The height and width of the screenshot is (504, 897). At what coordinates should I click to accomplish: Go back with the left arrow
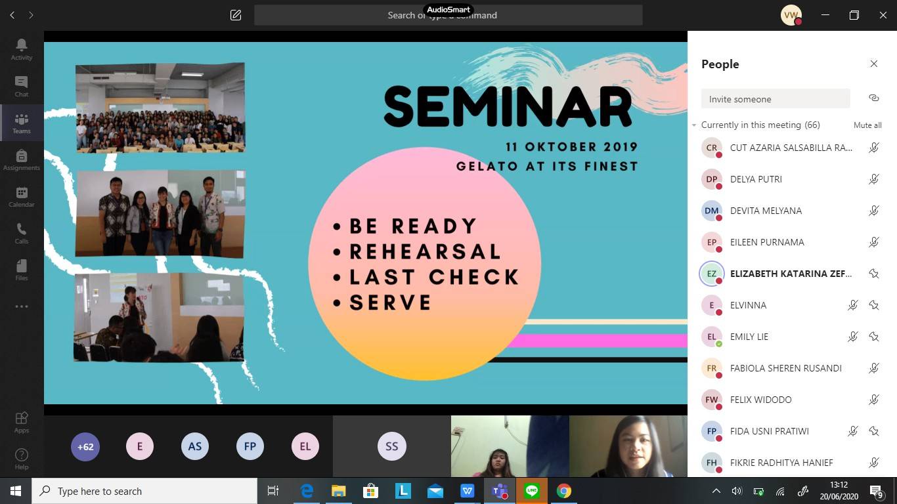coord(12,15)
